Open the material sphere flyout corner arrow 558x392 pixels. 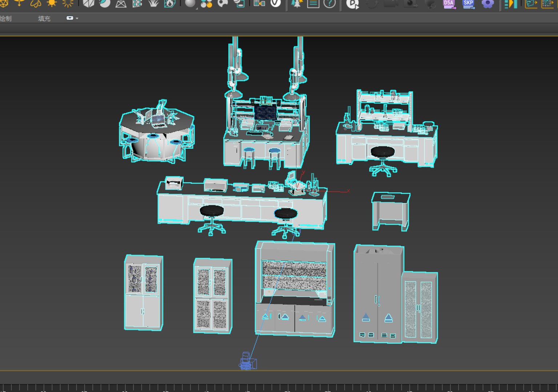point(197,8)
